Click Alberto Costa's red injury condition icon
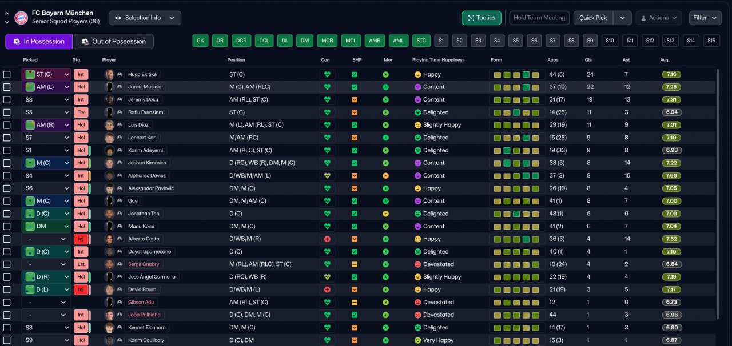The width and height of the screenshot is (732, 346). pyautogui.click(x=327, y=239)
